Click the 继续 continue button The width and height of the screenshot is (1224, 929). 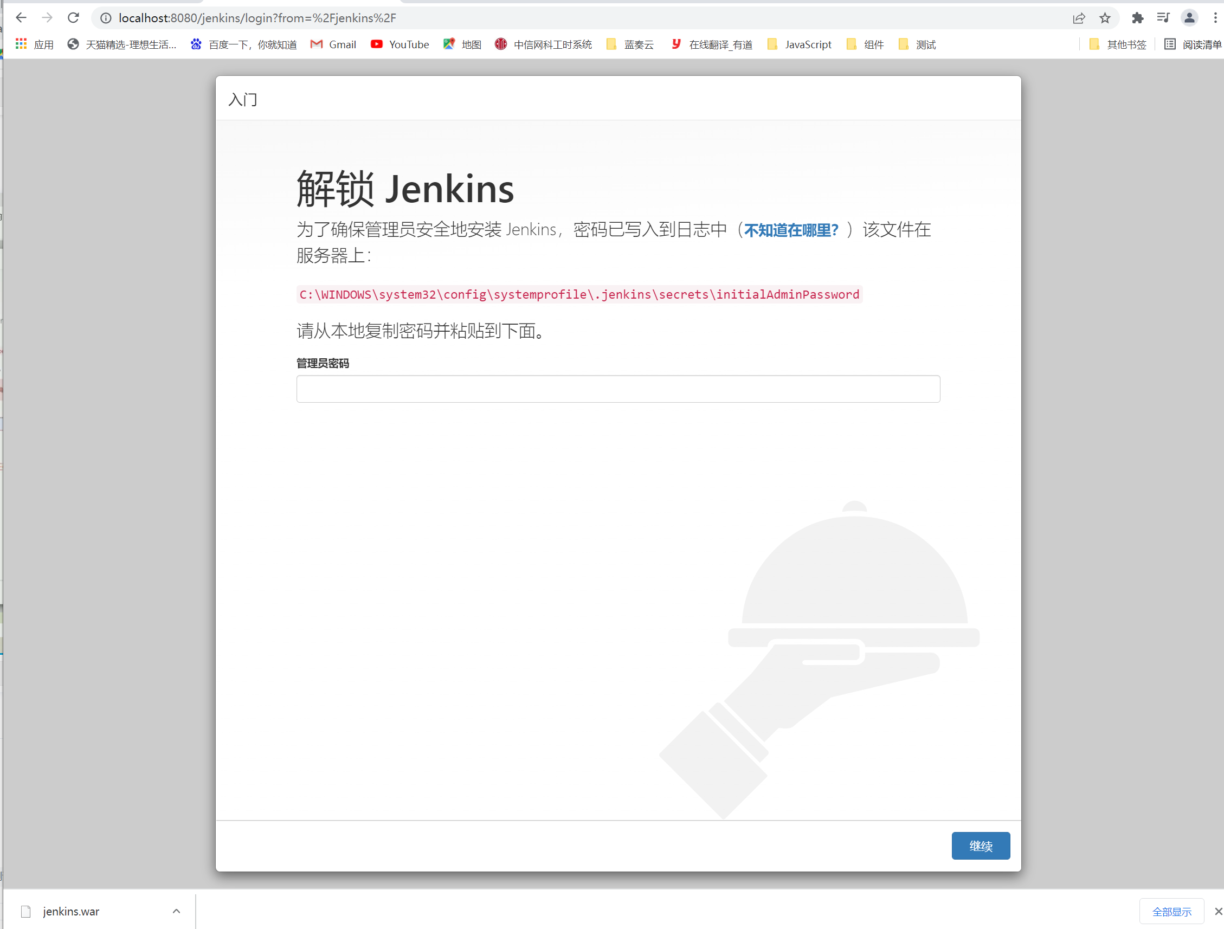pos(980,846)
